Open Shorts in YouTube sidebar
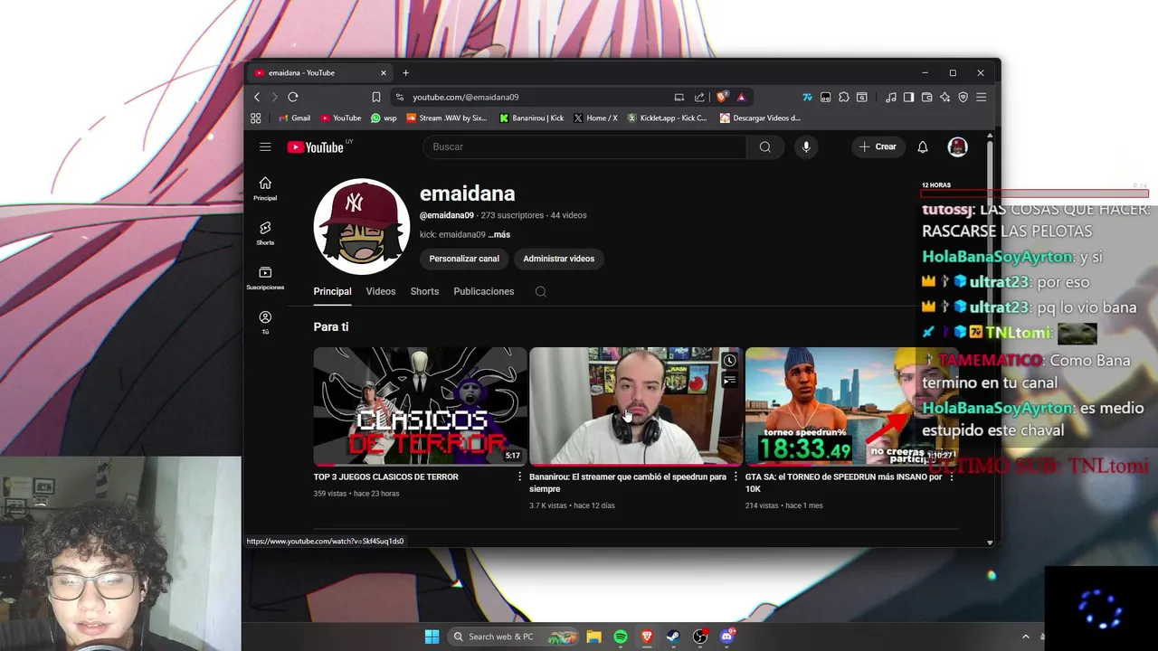Viewport: 1158px width, 651px height. 265,233
